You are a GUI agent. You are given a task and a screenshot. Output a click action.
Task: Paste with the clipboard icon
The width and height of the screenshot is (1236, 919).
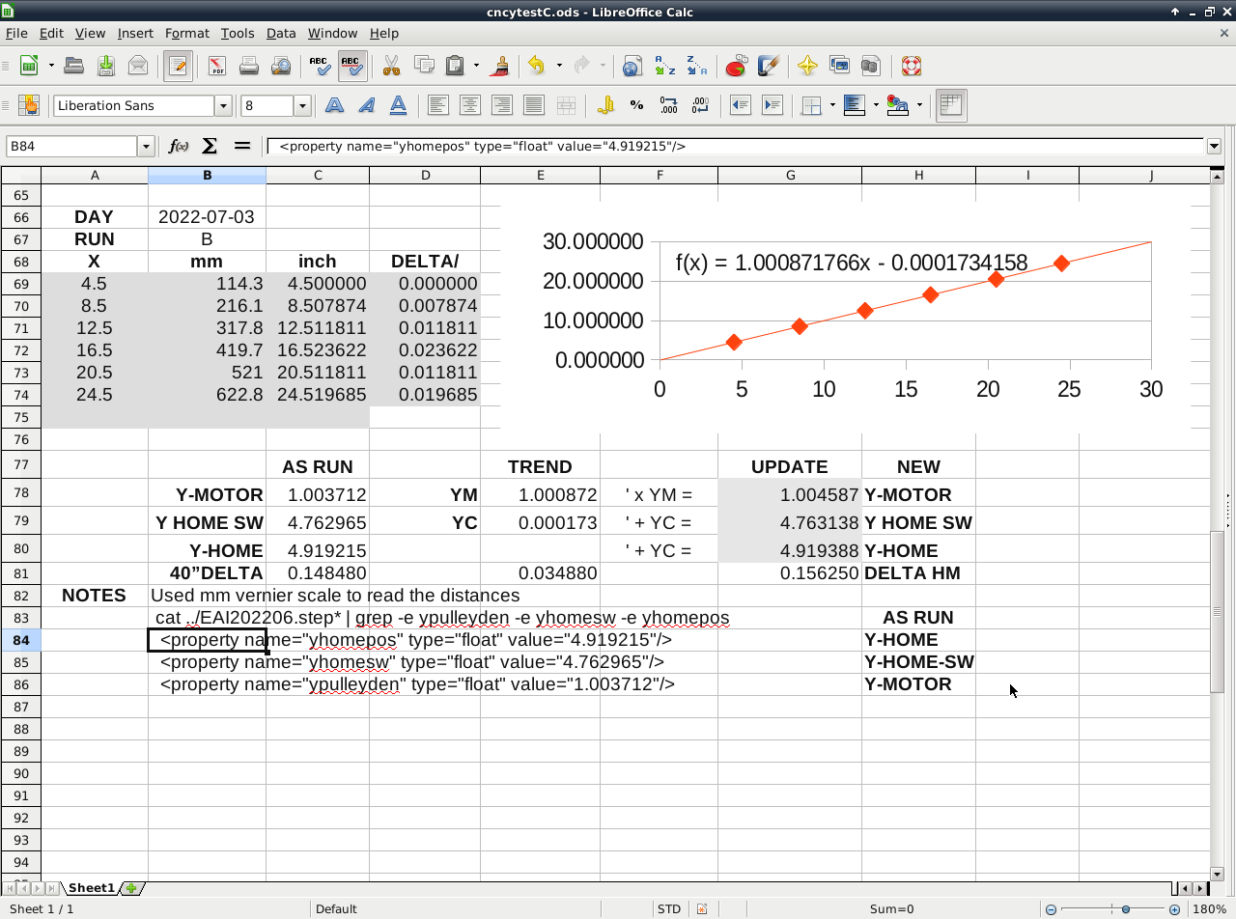[455, 66]
